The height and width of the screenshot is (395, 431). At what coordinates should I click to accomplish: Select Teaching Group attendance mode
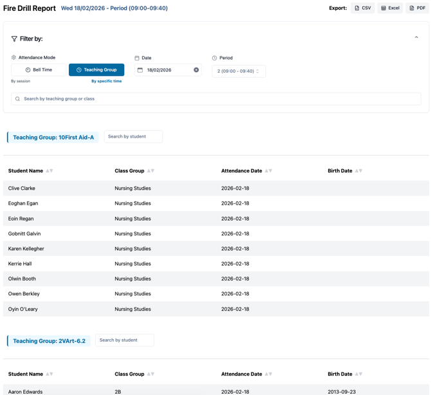coord(96,70)
